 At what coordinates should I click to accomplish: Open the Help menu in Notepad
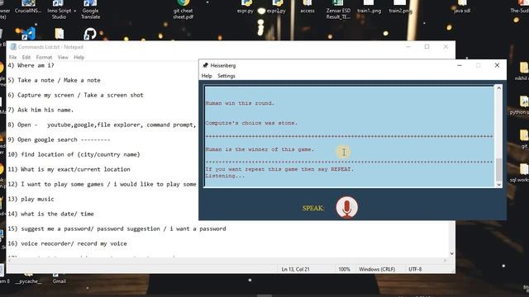coord(79,58)
